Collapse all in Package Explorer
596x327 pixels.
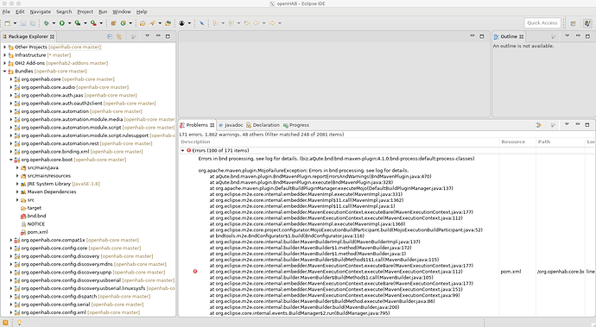[110, 36]
